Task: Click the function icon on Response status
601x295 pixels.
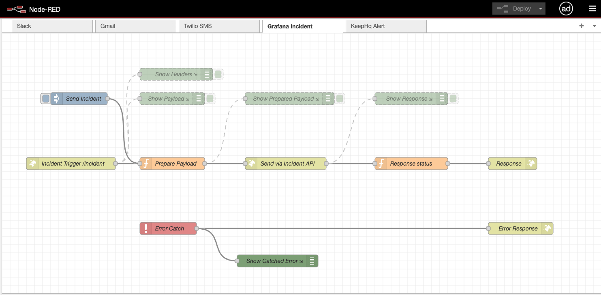Action: click(381, 164)
